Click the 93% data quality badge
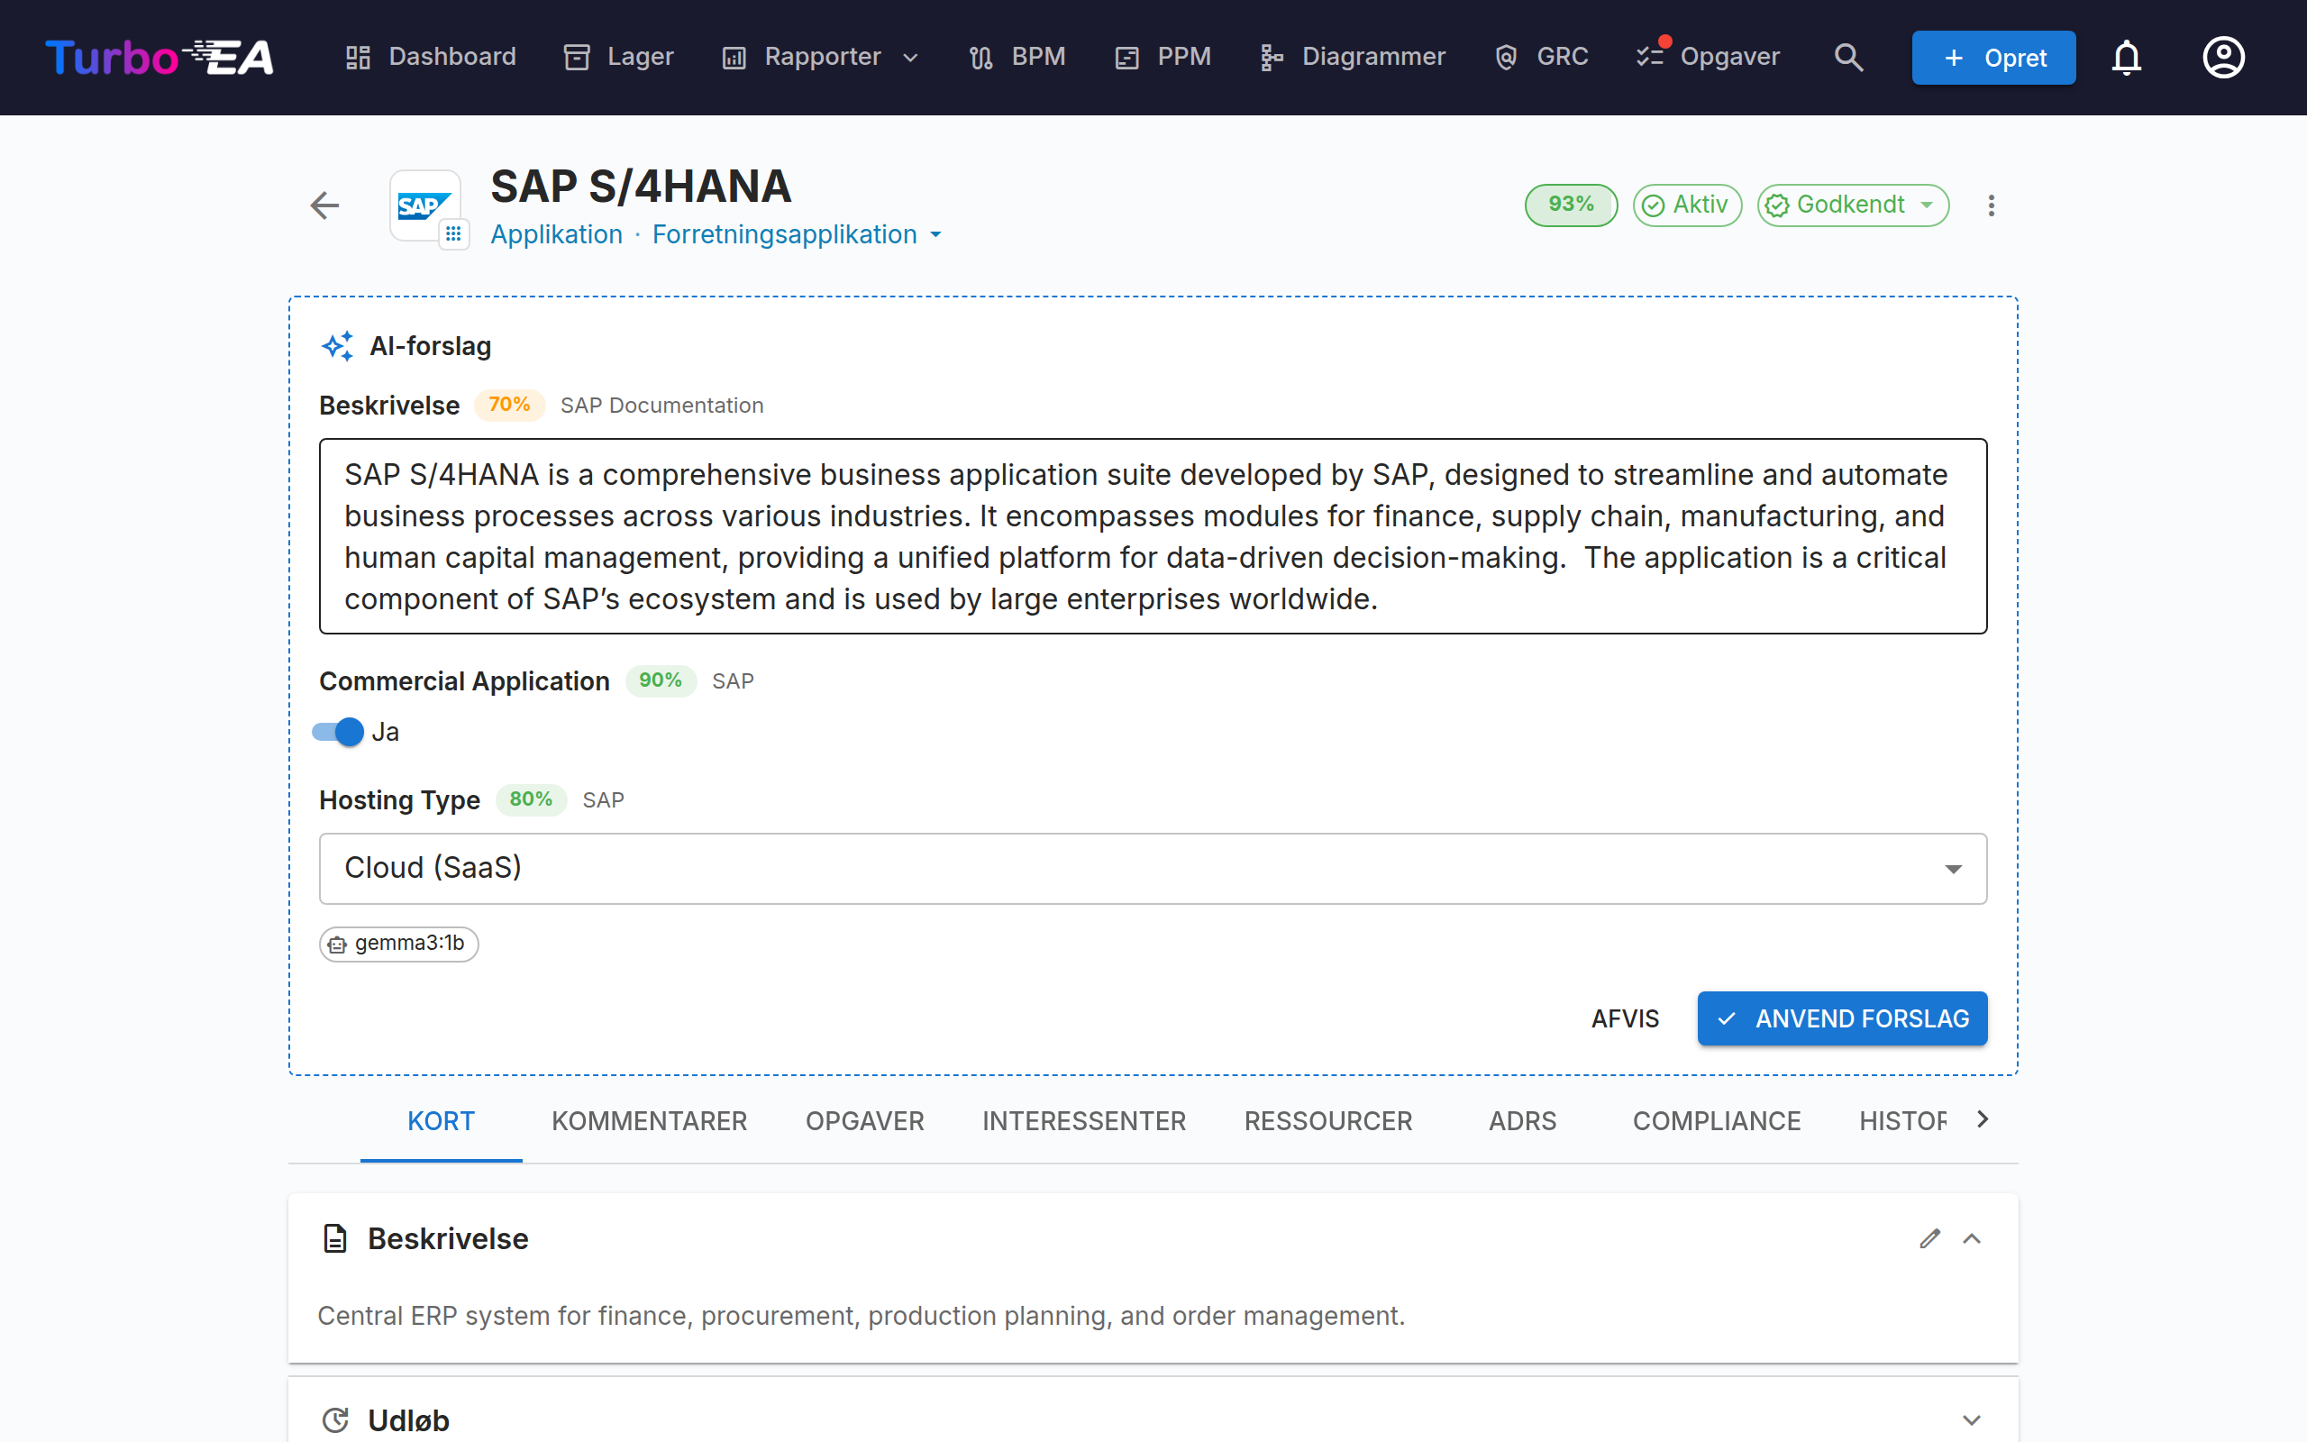The width and height of the screenshot is (2307, 1442). point(1570,205)
